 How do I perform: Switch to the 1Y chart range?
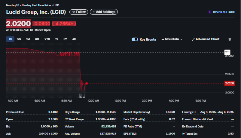(57, 39)
